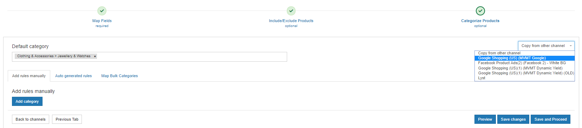The width and height of the screenshot is (582, 128).
Task: Click the Add category button
Action: tap(27, 101)
